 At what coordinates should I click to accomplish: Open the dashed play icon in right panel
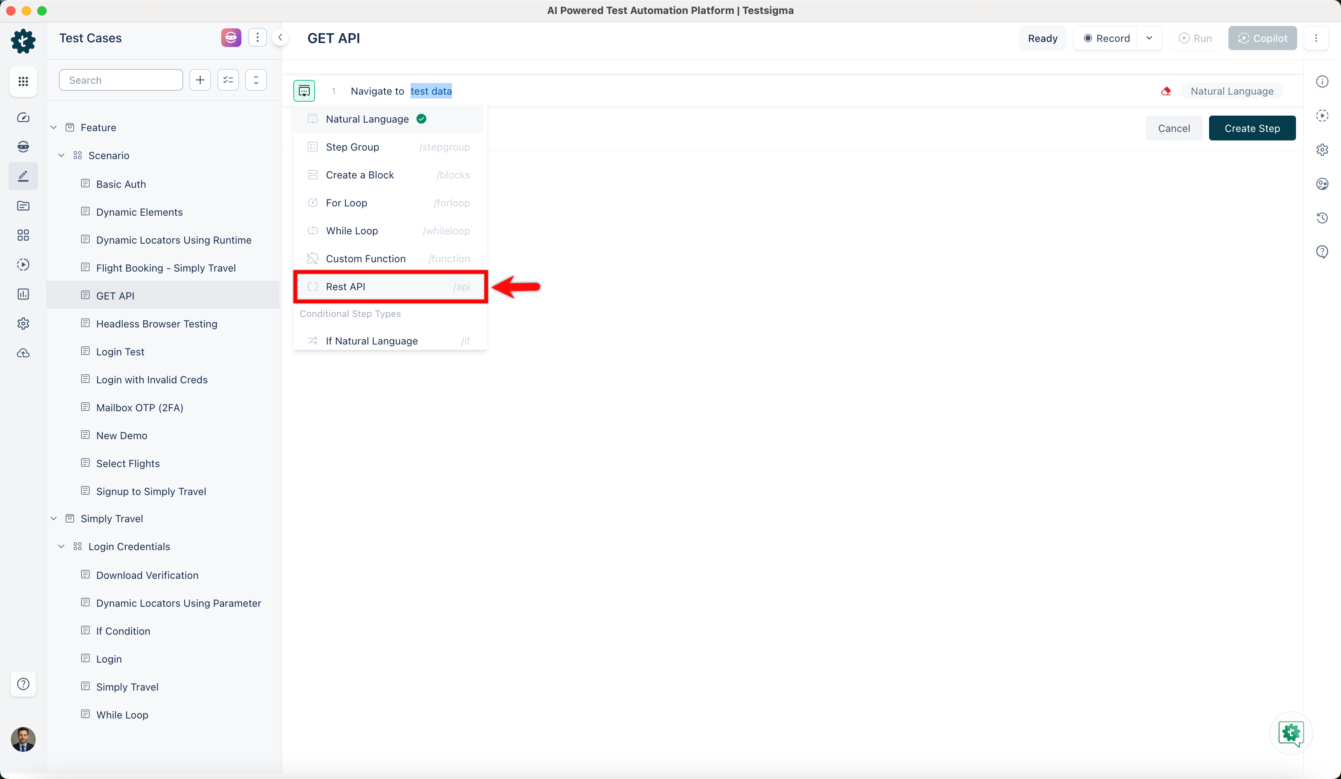pos(1322,116)
